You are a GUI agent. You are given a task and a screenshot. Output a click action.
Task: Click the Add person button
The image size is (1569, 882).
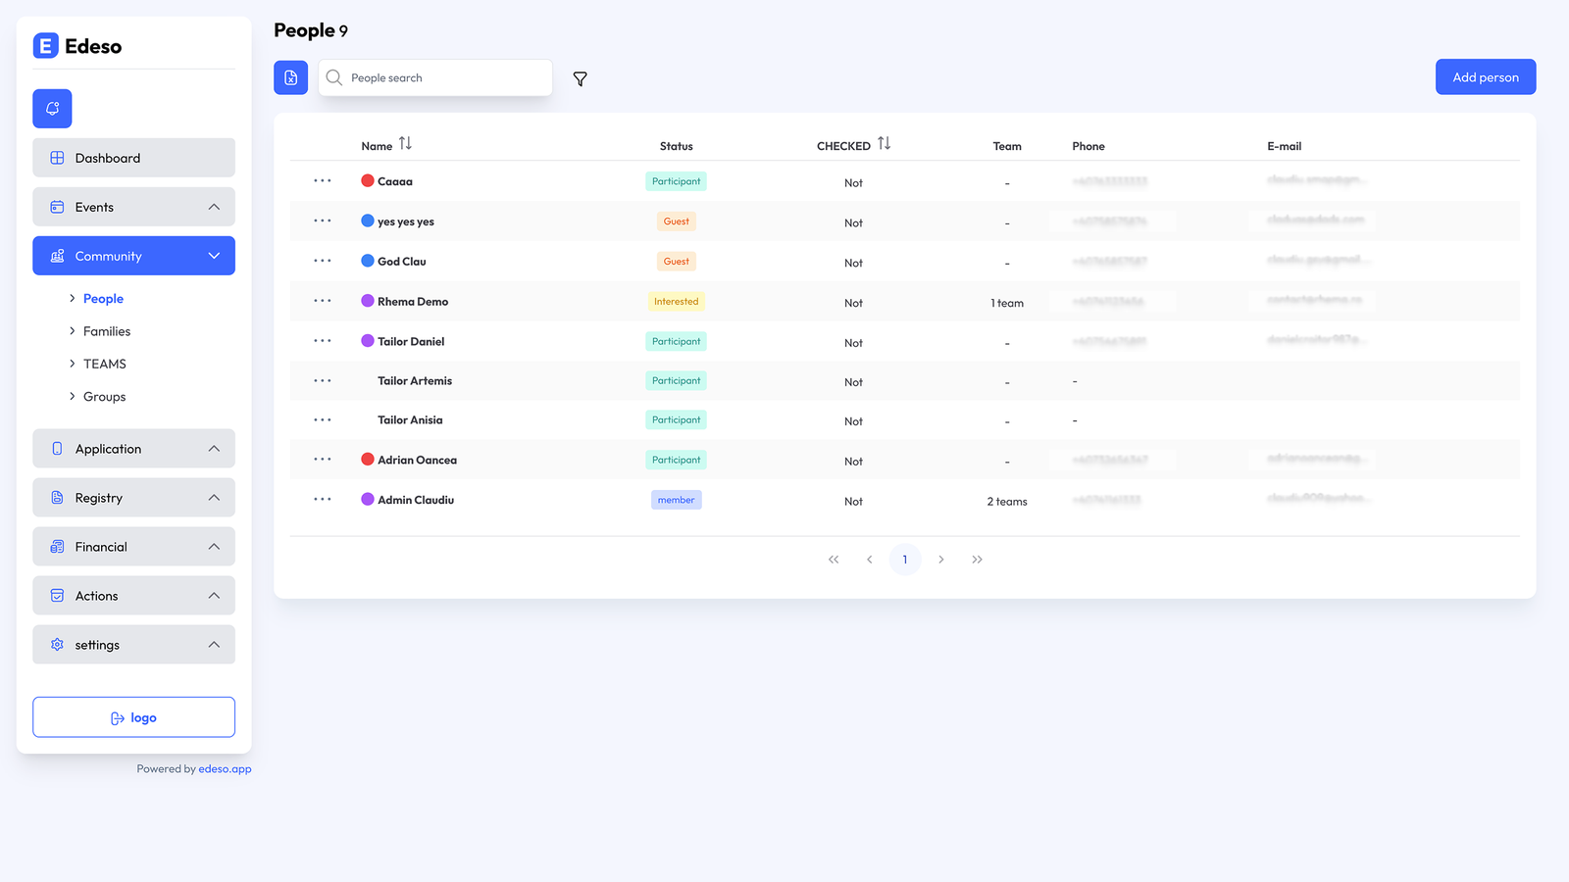(1485, 77)
